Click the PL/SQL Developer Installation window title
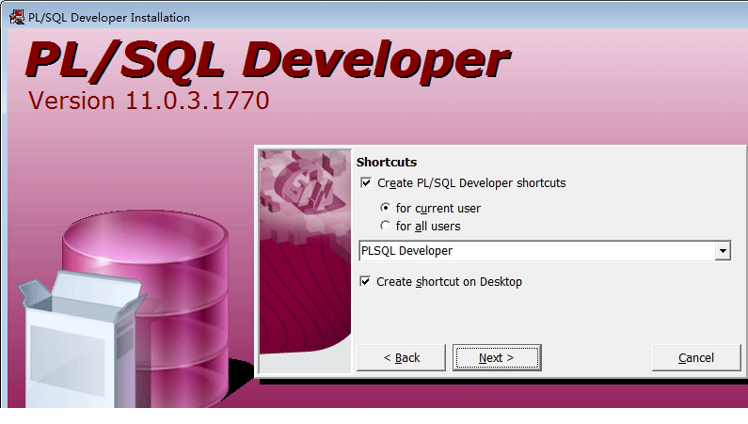The image size is (748, 424). click(109, 18)
